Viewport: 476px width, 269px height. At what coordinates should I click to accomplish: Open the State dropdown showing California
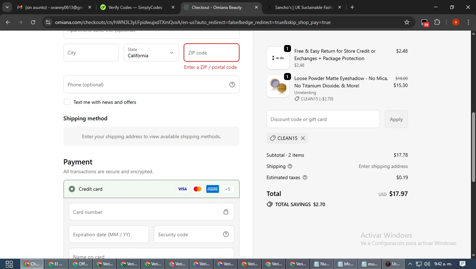[x=151, y=52]
